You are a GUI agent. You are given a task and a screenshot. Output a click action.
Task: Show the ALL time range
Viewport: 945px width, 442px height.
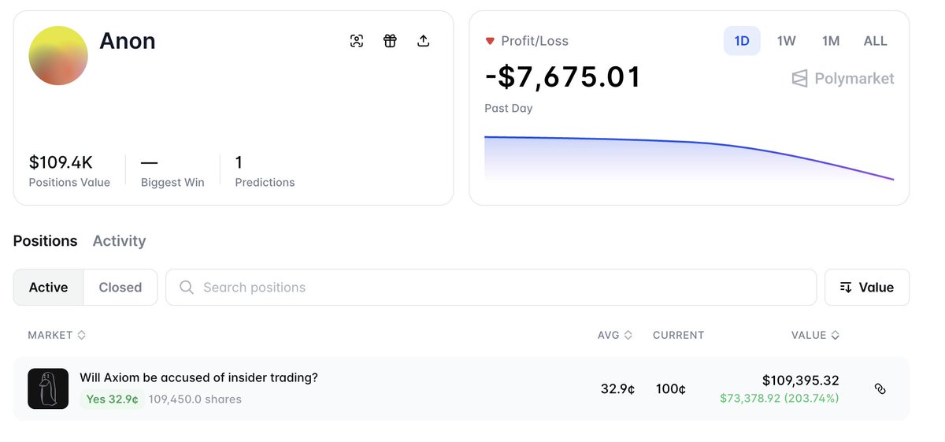coord(876,41)
